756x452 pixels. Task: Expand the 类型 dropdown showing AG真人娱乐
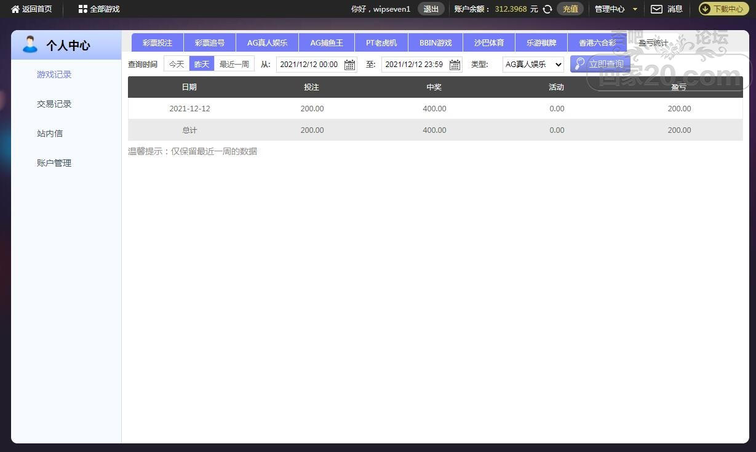click(x=533, y=64)
